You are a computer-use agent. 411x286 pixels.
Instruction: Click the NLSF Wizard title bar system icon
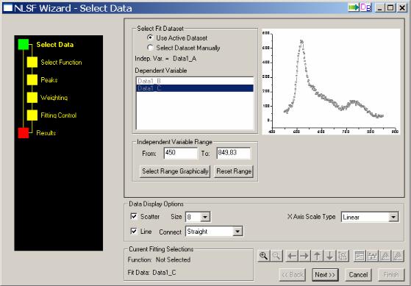pyautogui.click(x=8, y=8)
